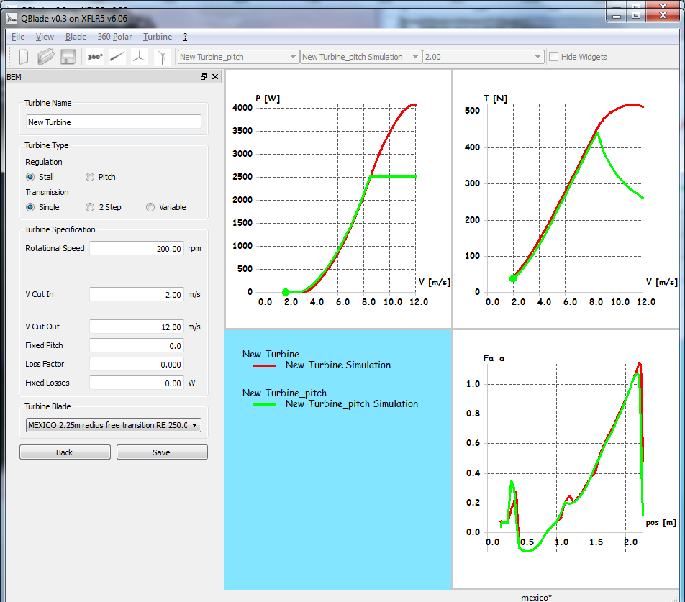Open the 360 Polar menu

(114, 37)
